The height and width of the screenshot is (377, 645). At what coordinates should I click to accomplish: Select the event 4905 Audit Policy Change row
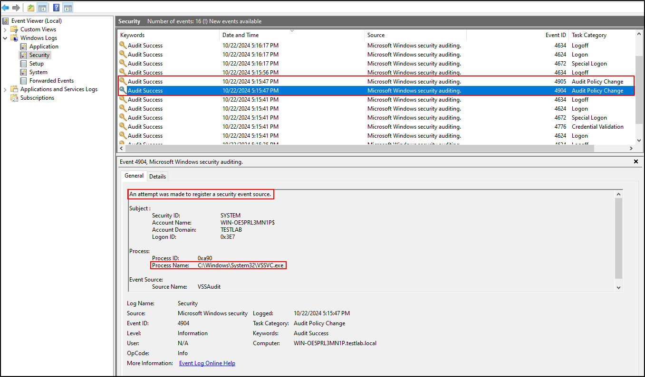click(x=375, y=82)
